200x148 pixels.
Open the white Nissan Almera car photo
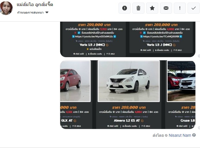pyautogui.click(x=129, y=81)
